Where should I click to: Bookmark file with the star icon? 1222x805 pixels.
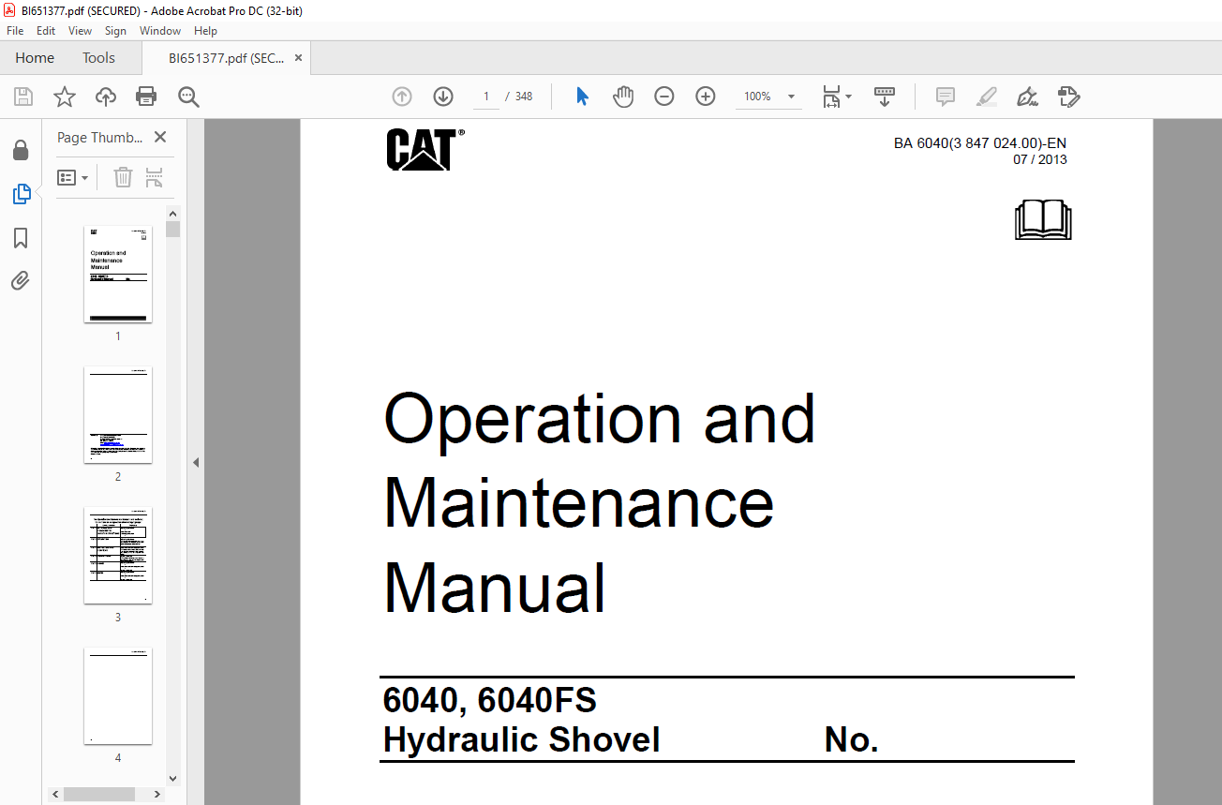point(64,97)
